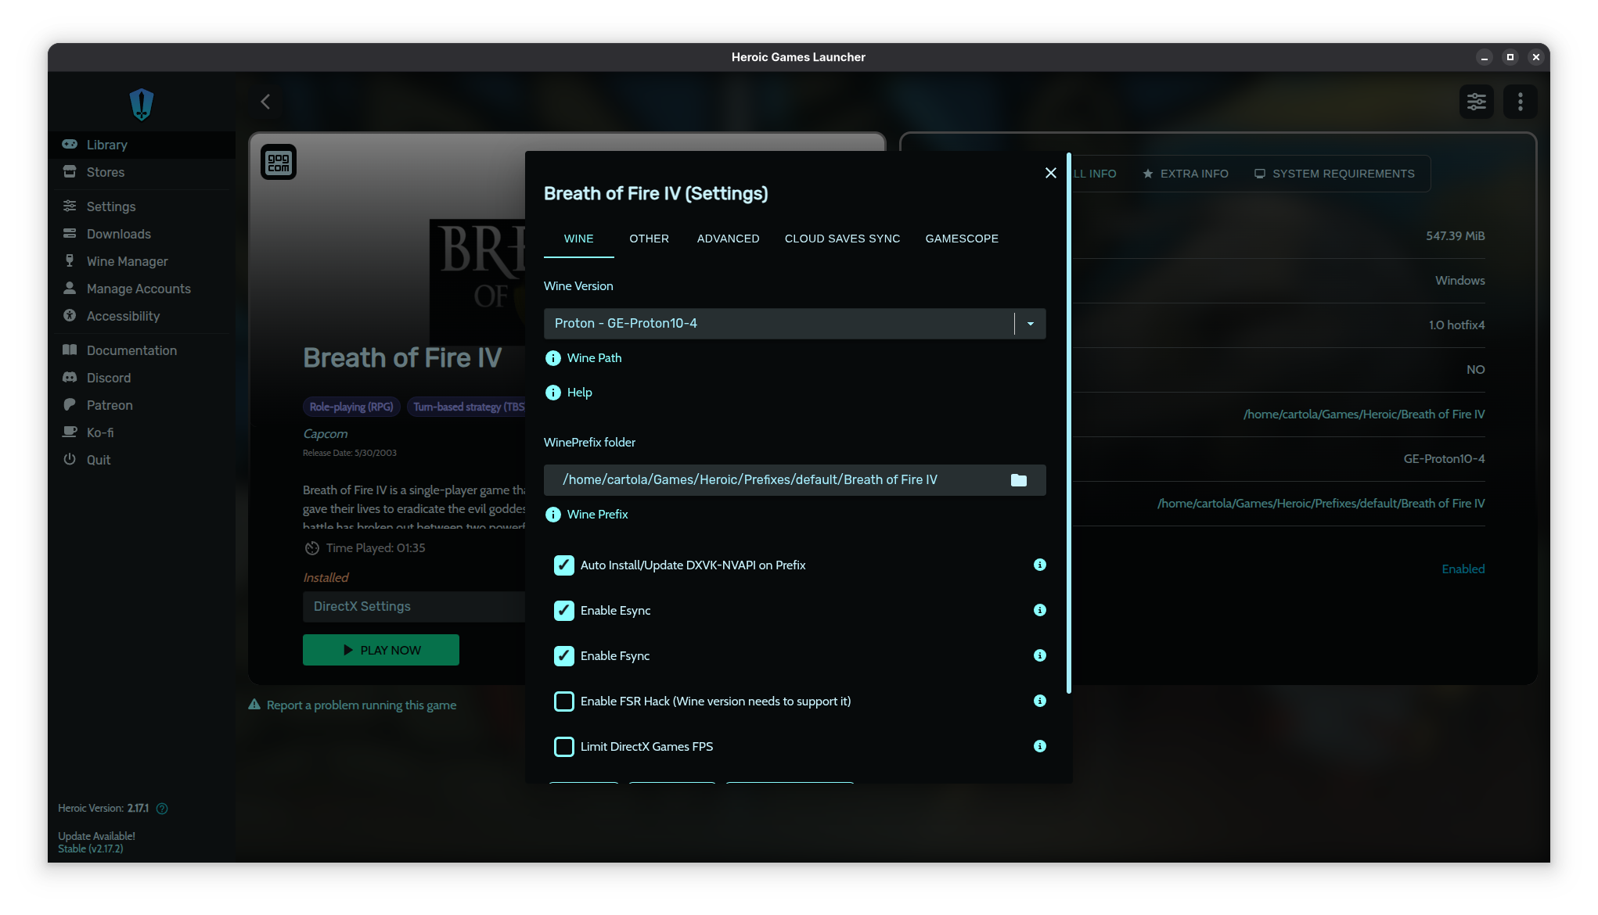Show info for Enable Esync option
This screenshot has width=1598, height=915.
click(x=1040, y=610)
